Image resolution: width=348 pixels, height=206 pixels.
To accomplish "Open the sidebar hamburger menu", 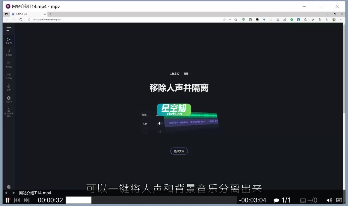I will point(9,29).
